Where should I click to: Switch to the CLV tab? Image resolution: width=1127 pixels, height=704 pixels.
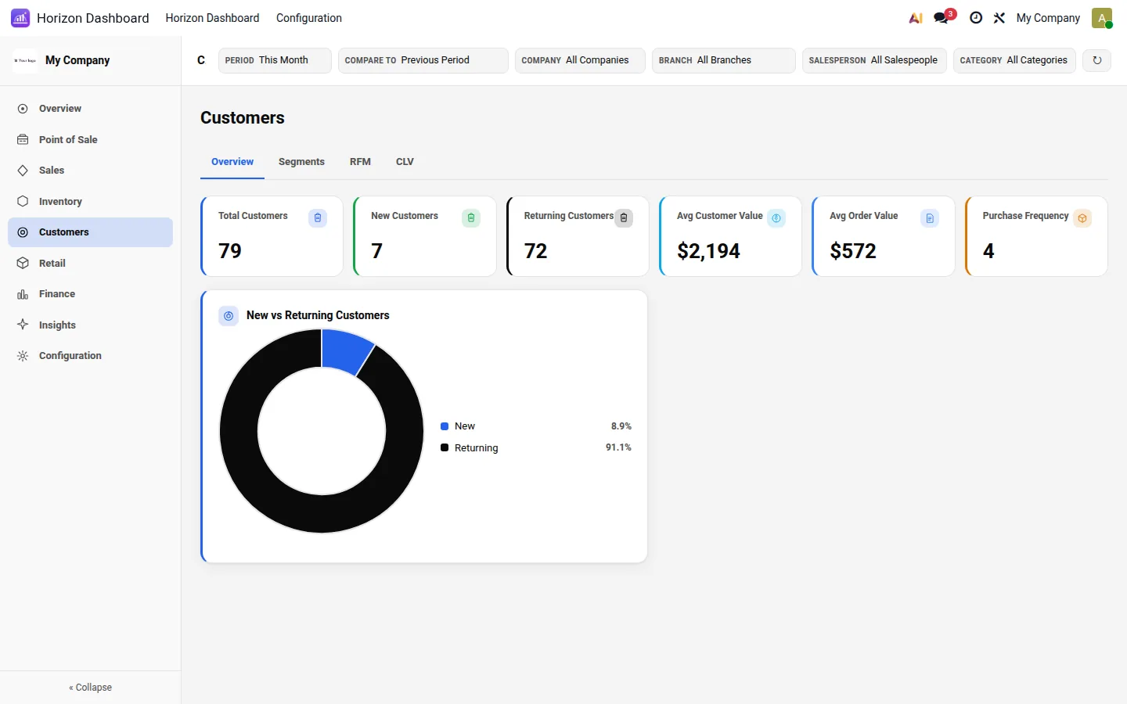[405, 162]
